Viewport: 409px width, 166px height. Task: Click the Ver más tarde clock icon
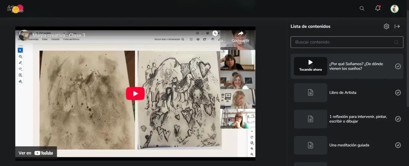214,33
